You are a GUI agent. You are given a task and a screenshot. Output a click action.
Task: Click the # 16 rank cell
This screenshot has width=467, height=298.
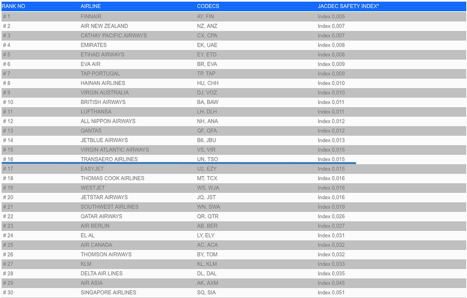[x=8, y=159]
